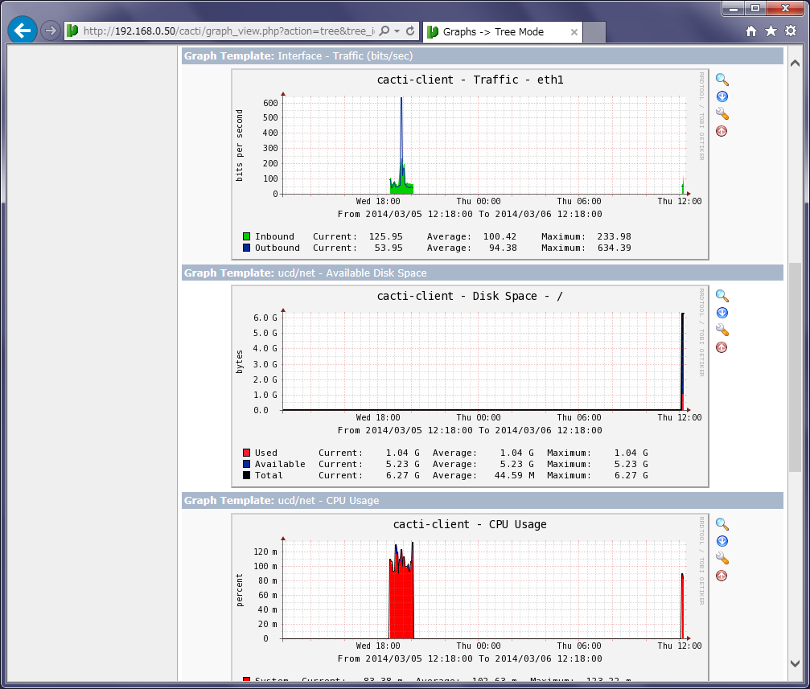
Task: Download CSV export for Disk Space graph
Action: (x=722, y=313)
